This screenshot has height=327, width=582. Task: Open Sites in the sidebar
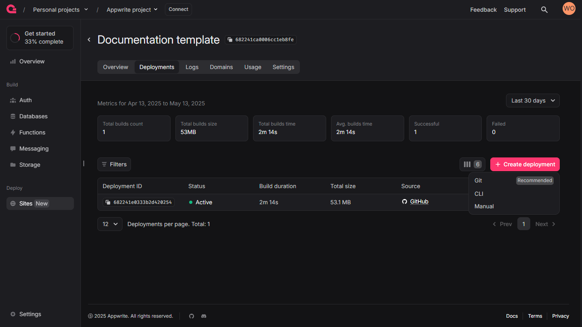[40, 203]
